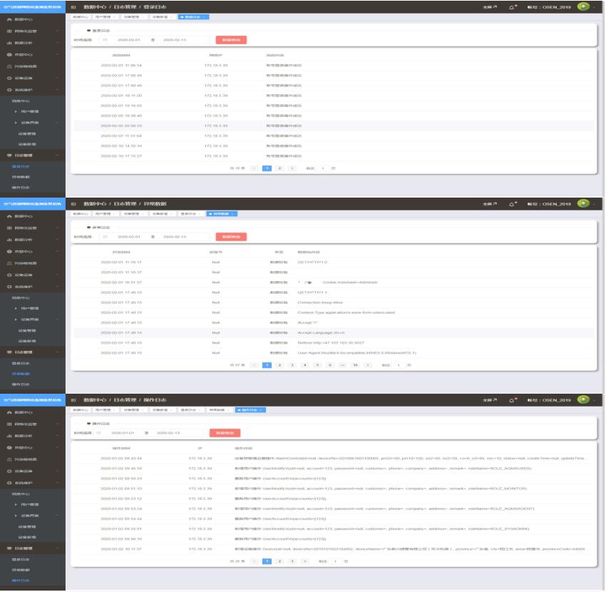Click end date field on 操作日志 page
The image size is (606, 592).
[x=169, y=433]
